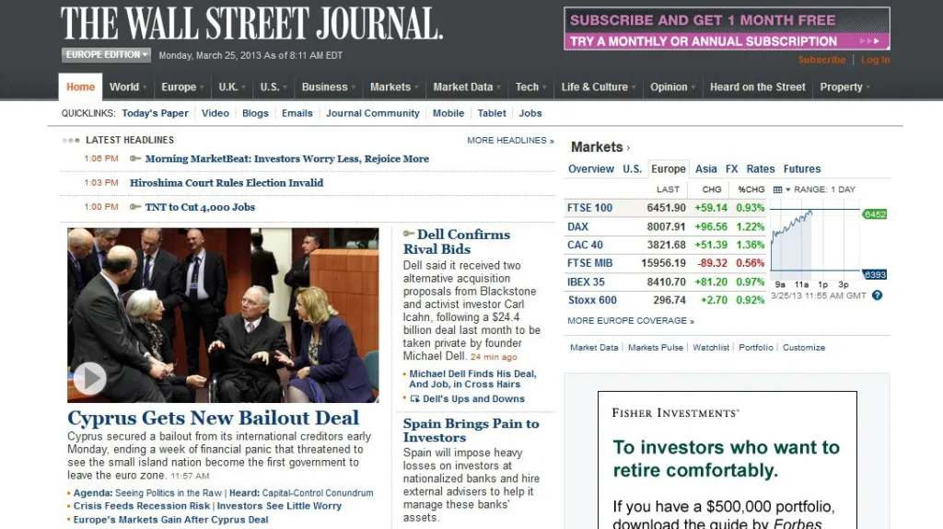Screen dimensions: 943x529
Task: Select the DAX index row
Action: [665, 226]
